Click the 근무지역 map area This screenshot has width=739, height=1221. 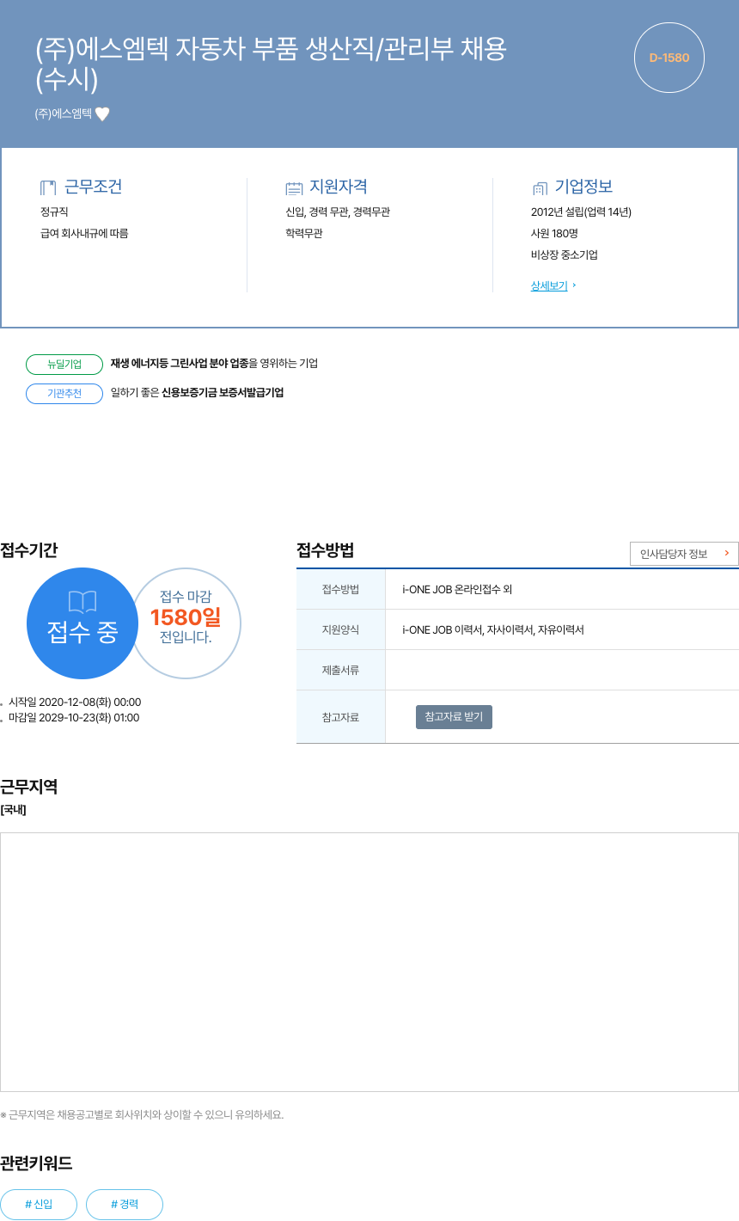[369, 962]
